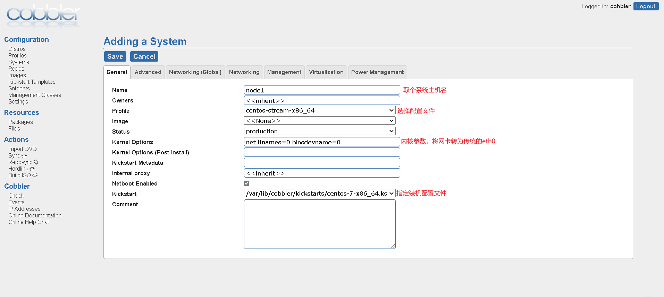Click the Kernel Options input field
The image size is (664, 297).
click(322, 142)
